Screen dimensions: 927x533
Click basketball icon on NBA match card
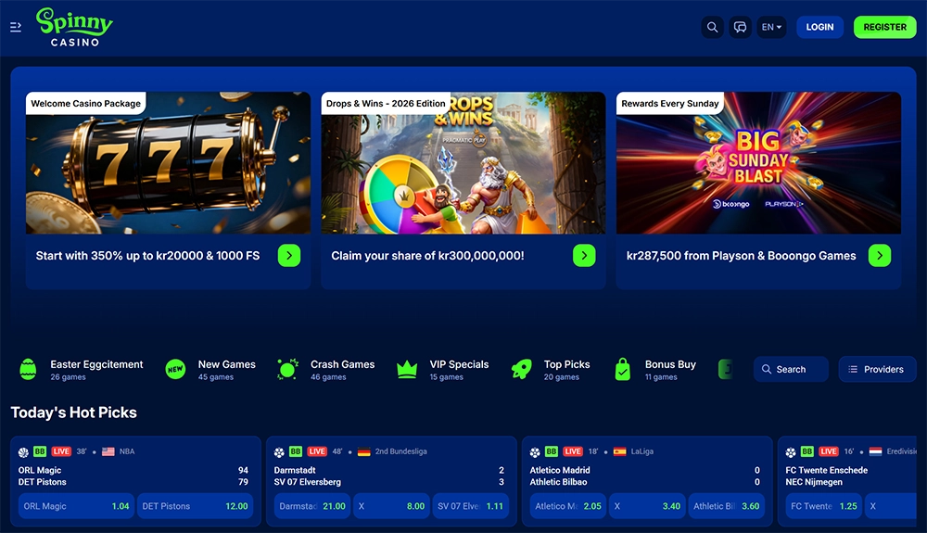pos(24,452)
